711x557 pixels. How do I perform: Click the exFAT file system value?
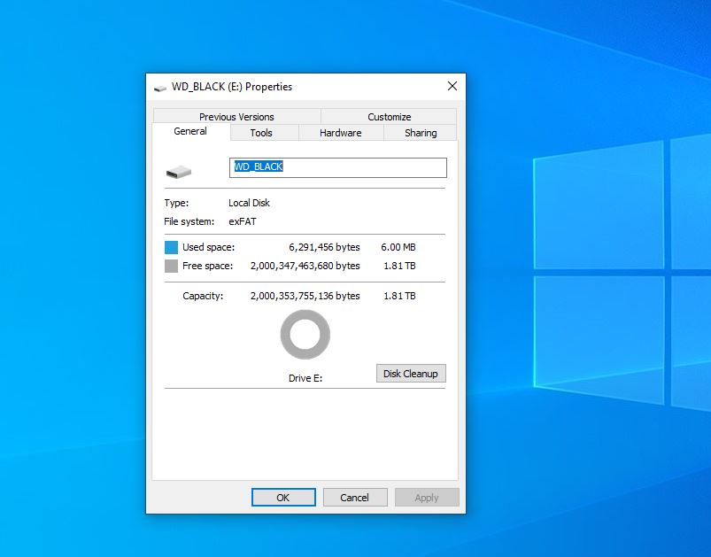click(243, 221)
